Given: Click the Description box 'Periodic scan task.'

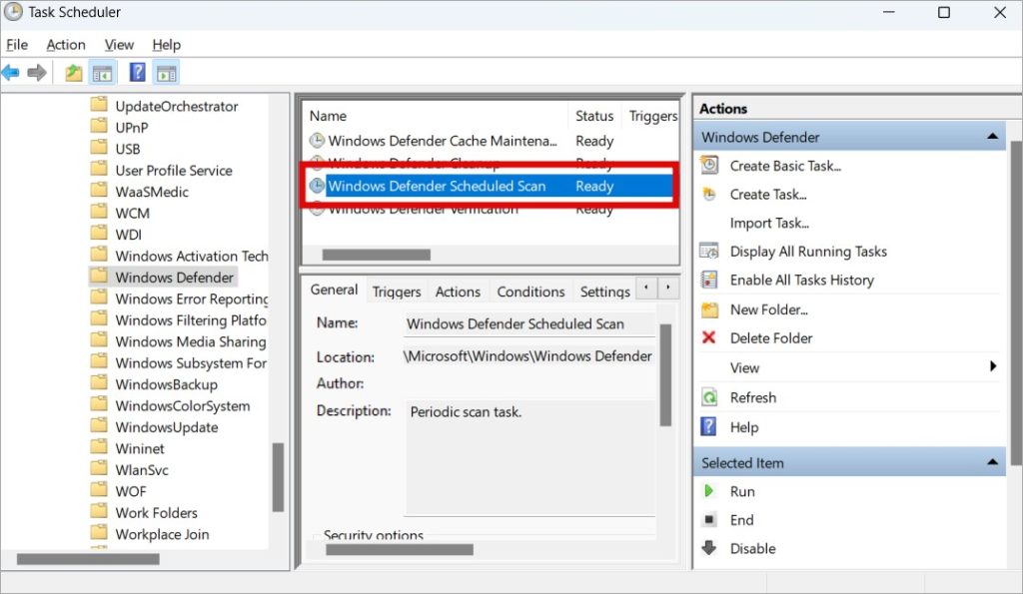Looking at the screenshot, I should tap(529, 457).
